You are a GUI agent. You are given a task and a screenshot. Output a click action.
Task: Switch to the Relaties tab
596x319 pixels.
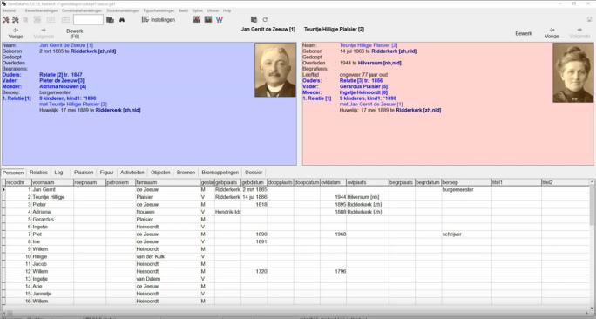tap(38, 173)
